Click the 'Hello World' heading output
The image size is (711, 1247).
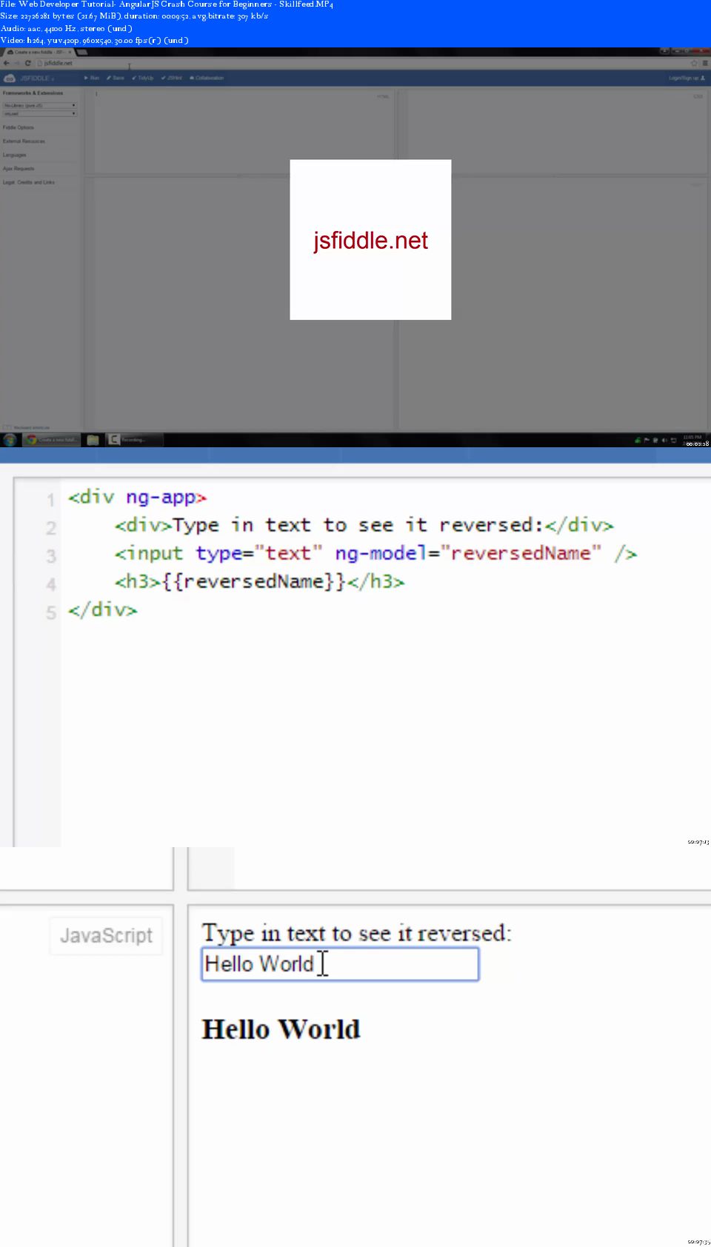coord(281,1029)
